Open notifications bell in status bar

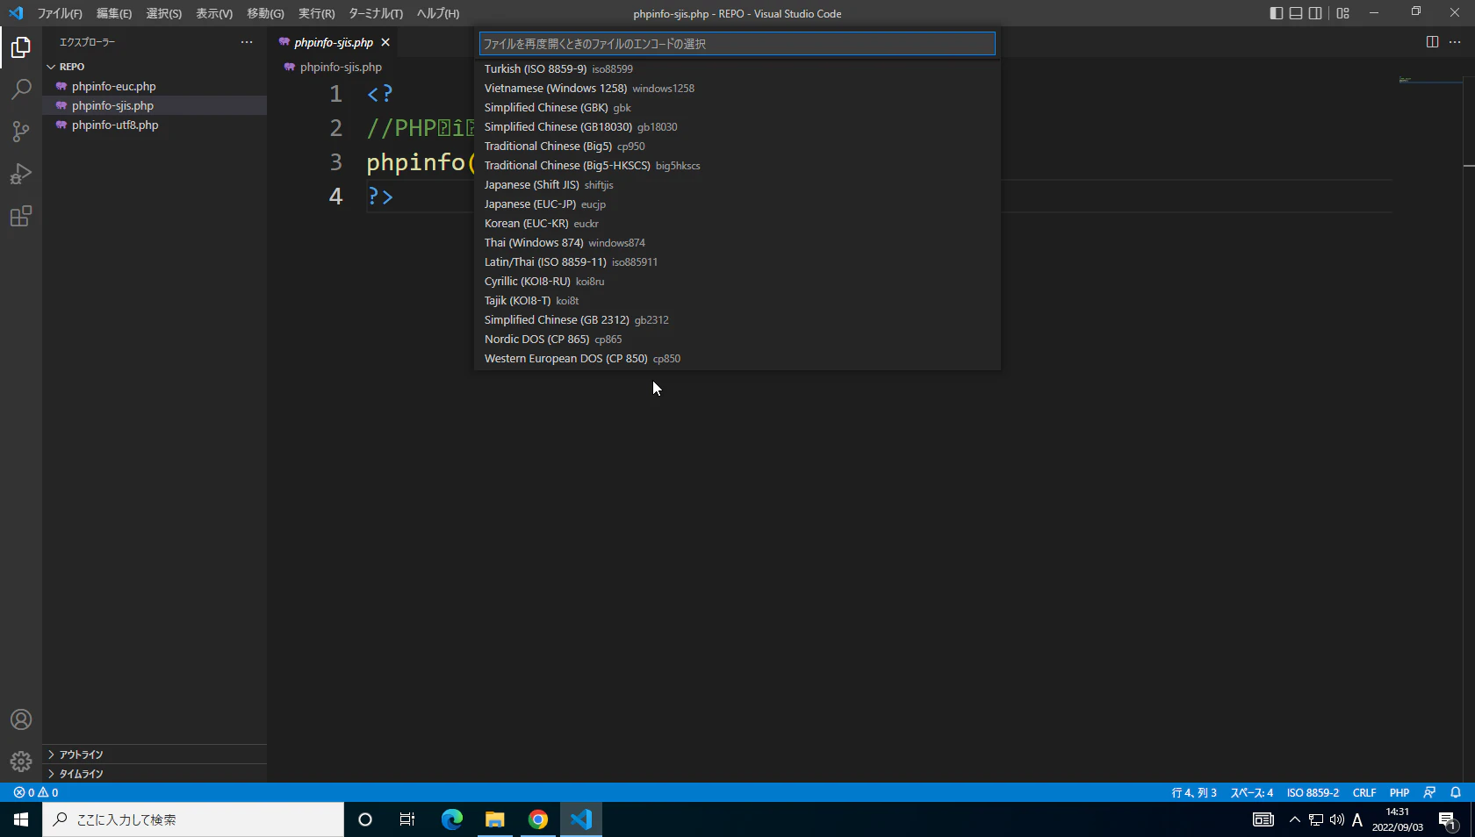[1456, 792]
